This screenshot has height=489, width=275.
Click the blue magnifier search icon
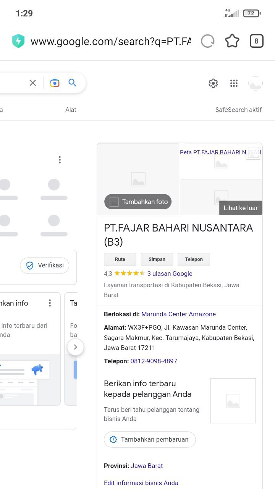pos(73,83)
